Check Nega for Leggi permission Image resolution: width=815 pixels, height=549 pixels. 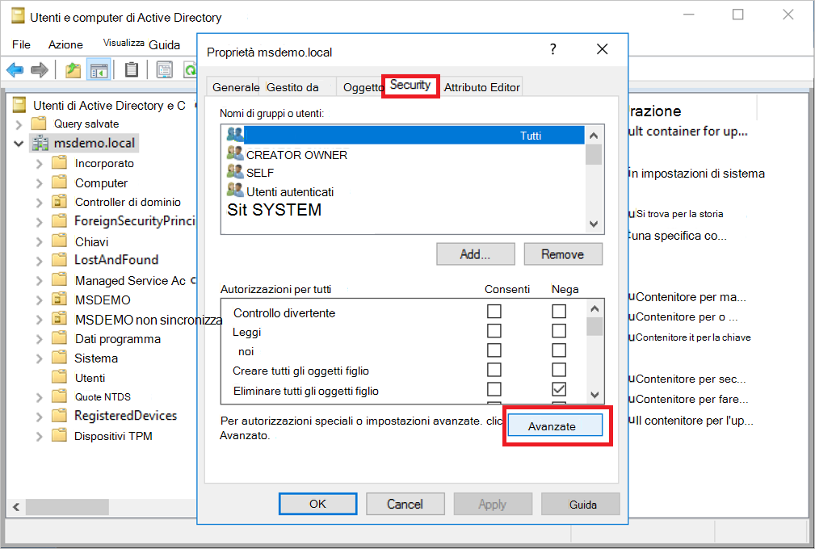click(559, 331)
